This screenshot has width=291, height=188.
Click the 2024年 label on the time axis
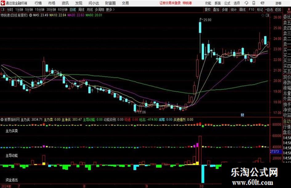[x=6, y=186]
